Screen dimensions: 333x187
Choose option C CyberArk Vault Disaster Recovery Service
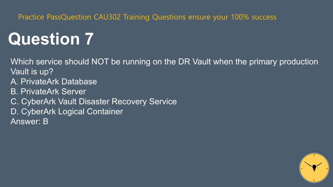pos(94,102)
